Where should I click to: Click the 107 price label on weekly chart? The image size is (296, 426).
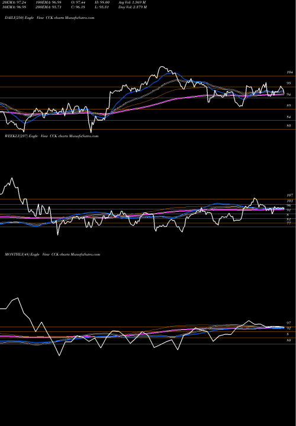pos(289,195)
